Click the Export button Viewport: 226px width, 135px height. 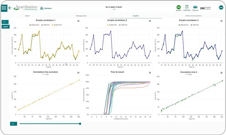[5, 27]
